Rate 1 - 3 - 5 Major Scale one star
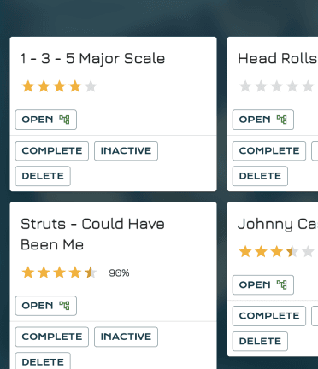Image resolution: width=318 pixels, height=369 pixels. click(28, 86)
